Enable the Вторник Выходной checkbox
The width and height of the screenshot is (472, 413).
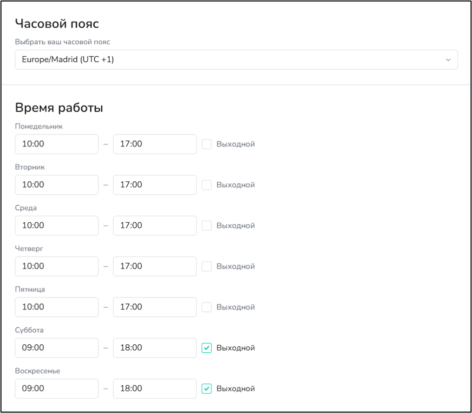click(x=207, y=185)
